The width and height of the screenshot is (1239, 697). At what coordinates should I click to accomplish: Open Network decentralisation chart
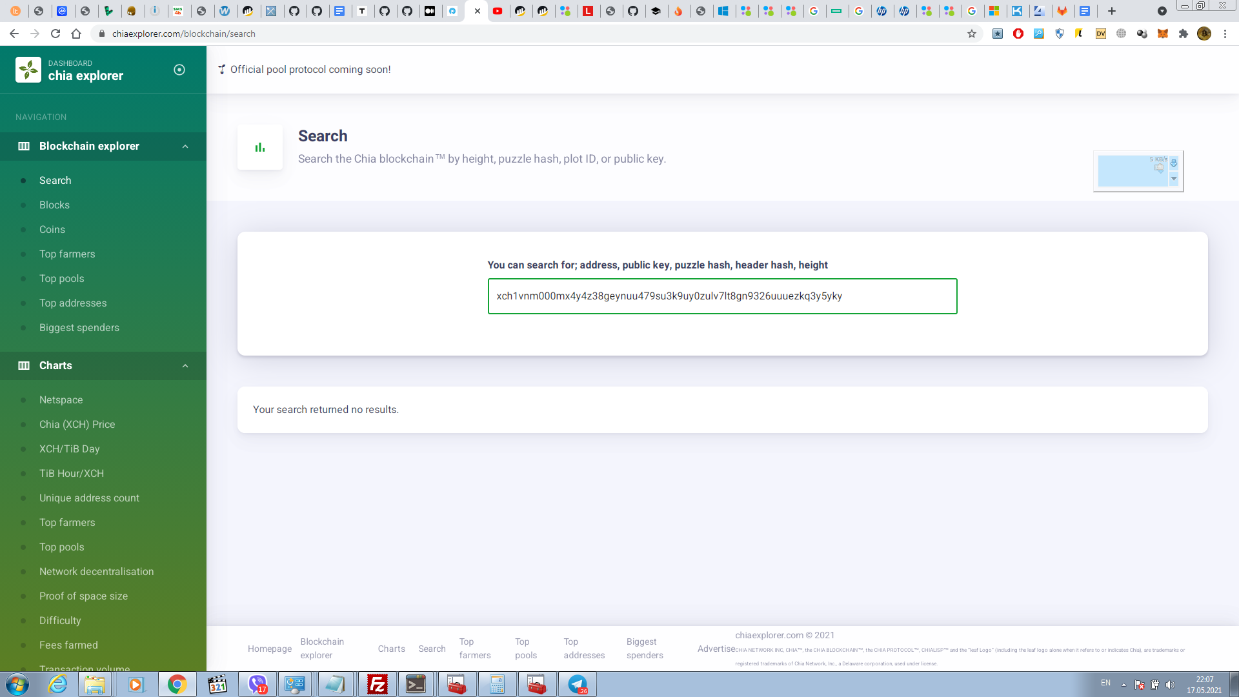(97, 571)
